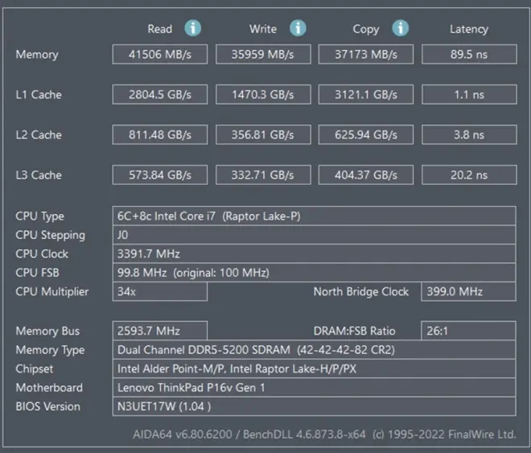Click the info icon next to Read
The height and width of the screenshot is (453, 531).
pyautogui.click(x=192, y=28)
